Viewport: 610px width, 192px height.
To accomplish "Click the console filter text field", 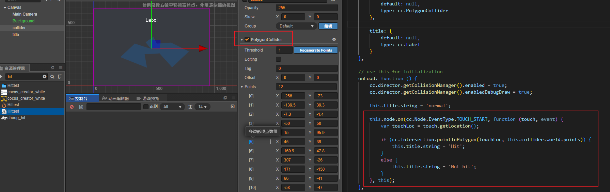I will 114,107.
